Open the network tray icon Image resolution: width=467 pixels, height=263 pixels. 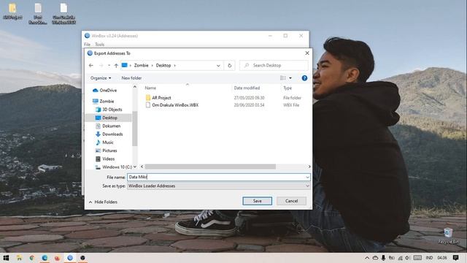pyautogui.click(x=400, y=258)
